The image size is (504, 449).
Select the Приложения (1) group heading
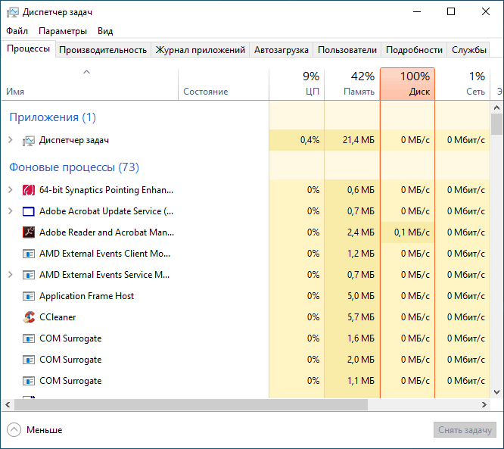point(52,117)
